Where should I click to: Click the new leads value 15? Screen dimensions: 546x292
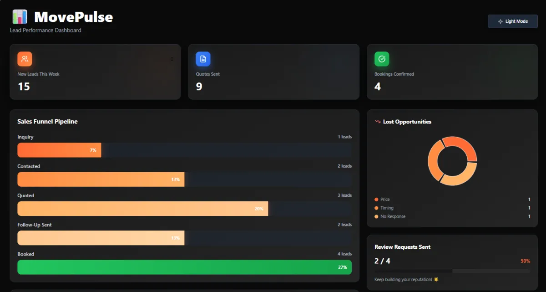coord(24,87)
